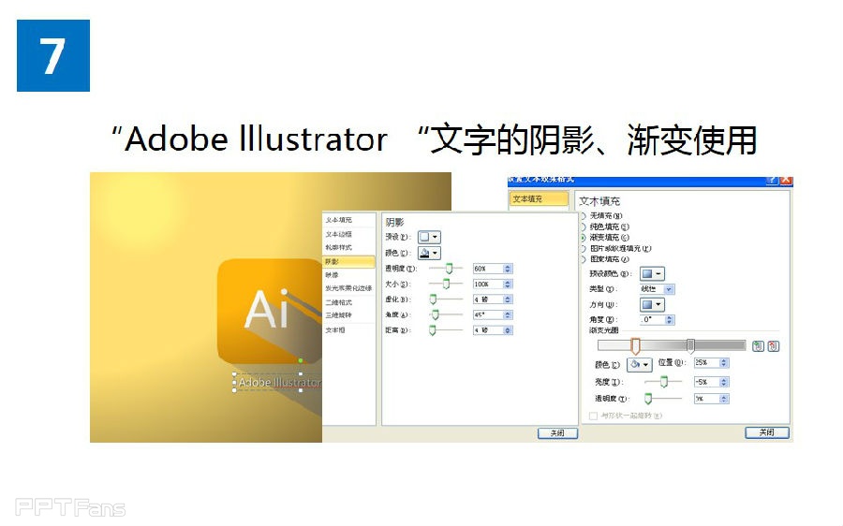Open the 方向 direction dropdown

click(x=652, y=304)
